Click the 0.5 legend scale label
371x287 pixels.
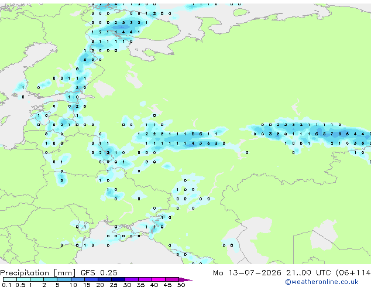tap(20, 285)
